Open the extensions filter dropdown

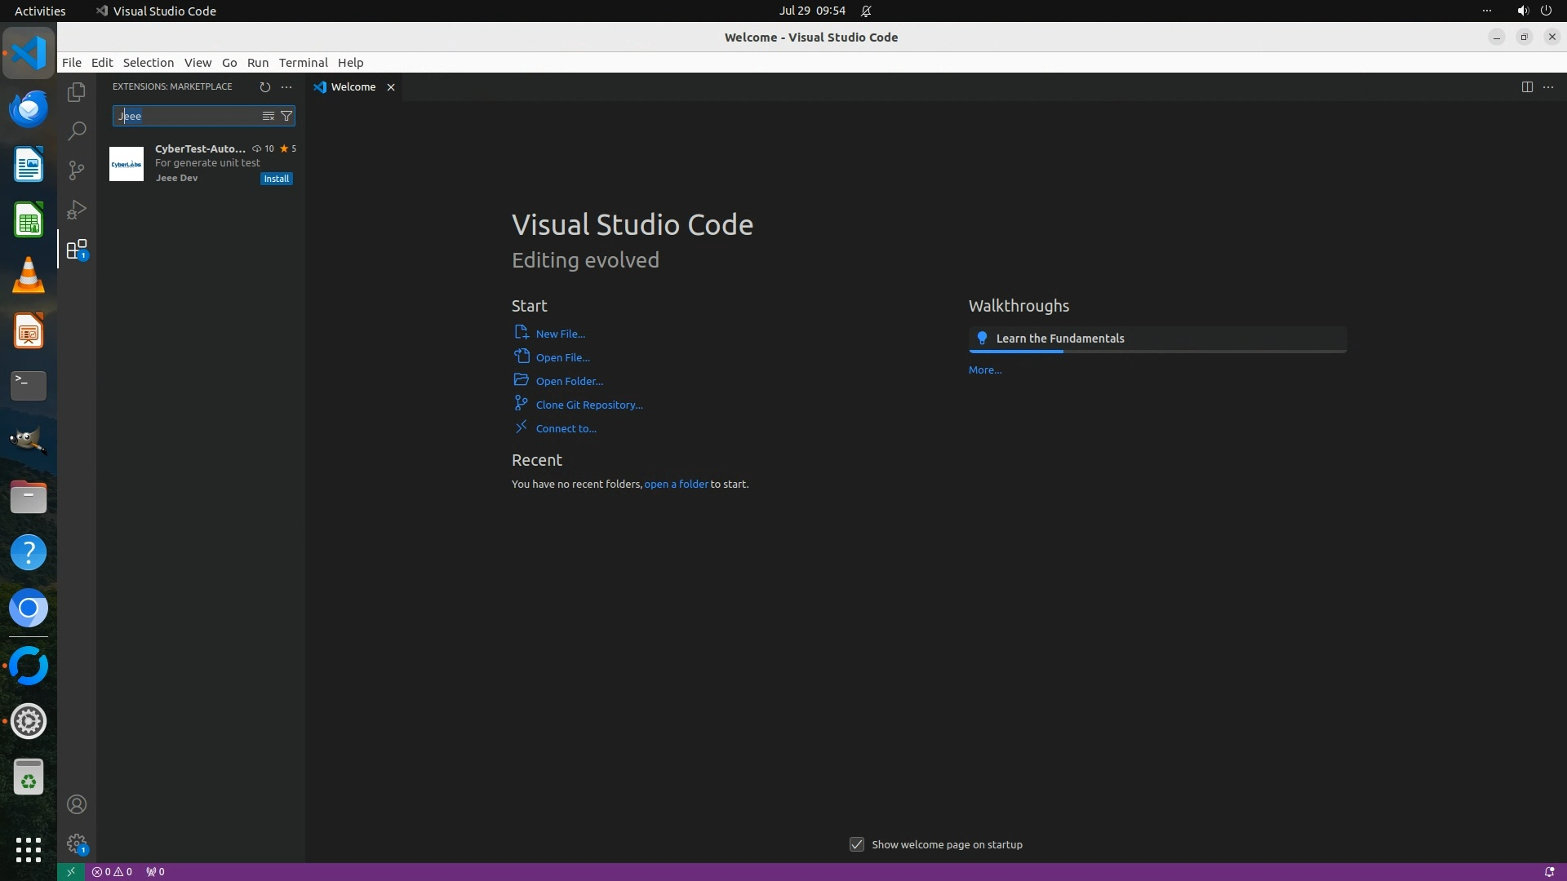point(286,116)
